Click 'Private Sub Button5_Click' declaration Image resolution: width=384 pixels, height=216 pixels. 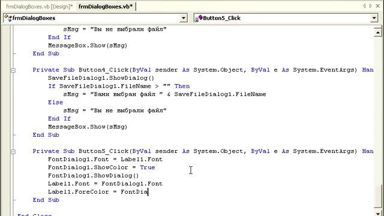click(x=203, y=151)
